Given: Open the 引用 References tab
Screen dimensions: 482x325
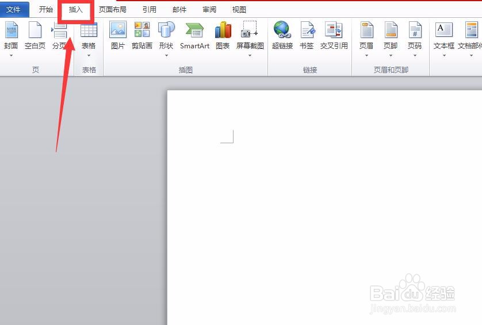Looking at the screenshot, I should click(x=150, y=10).
